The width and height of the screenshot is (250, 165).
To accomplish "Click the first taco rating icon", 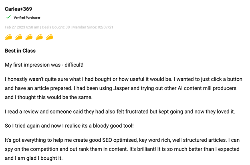I will (9, 37).
